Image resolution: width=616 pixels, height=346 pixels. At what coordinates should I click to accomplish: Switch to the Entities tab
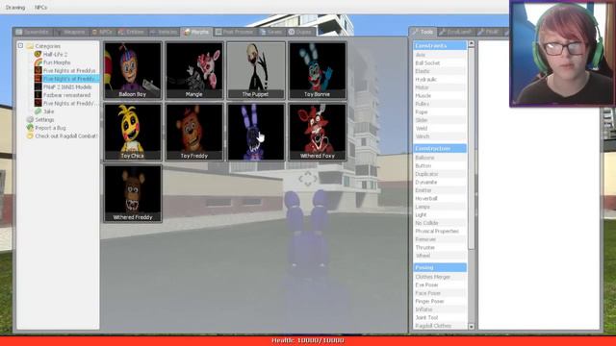(132, 32)
